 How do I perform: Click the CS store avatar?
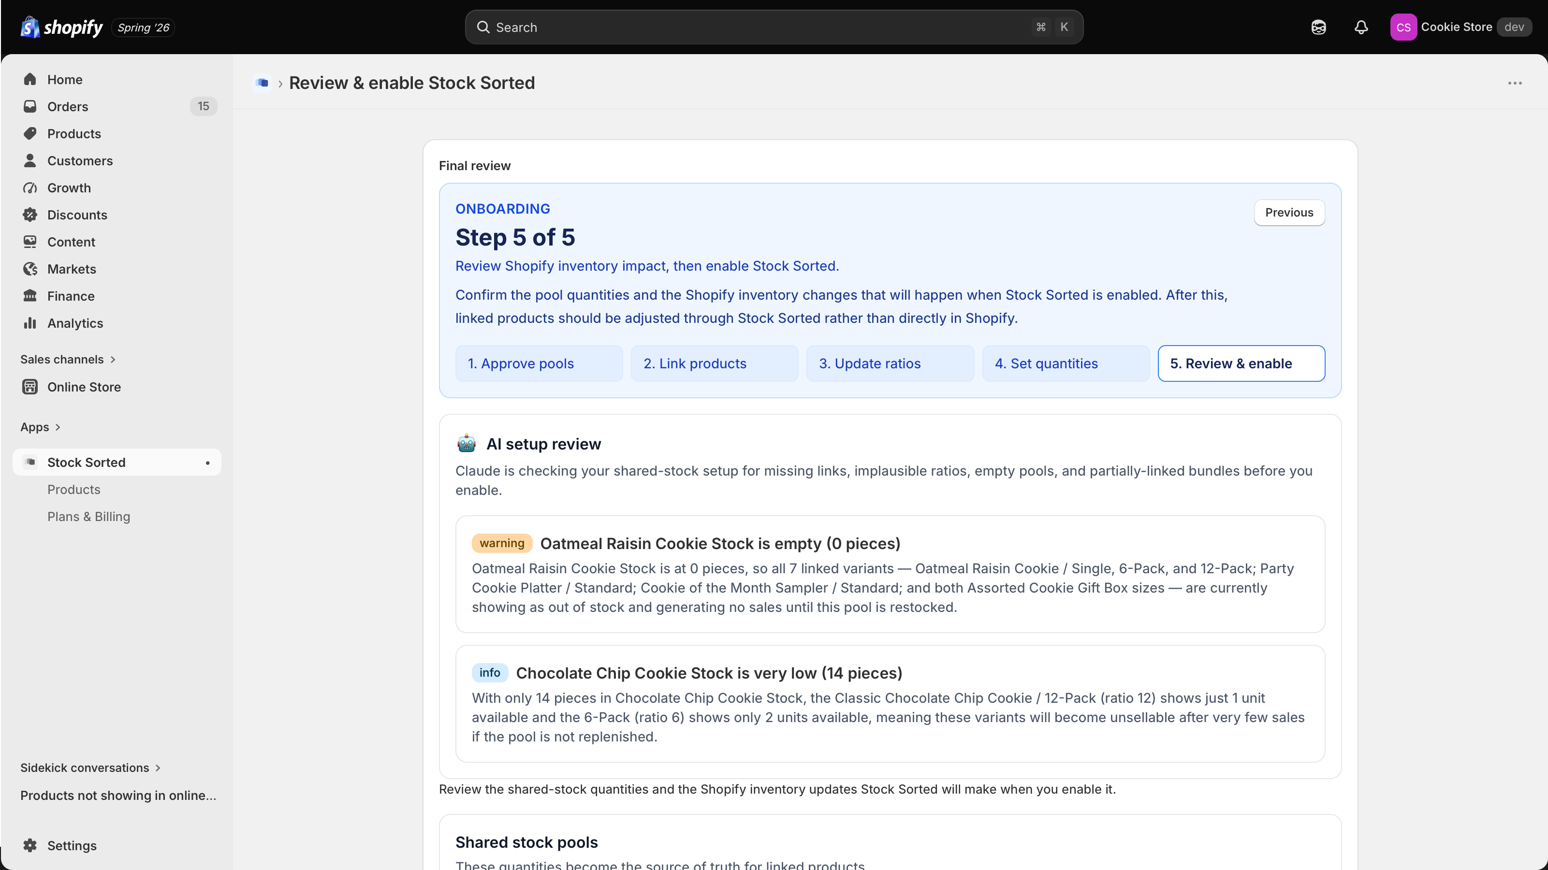pos(1403,27)
